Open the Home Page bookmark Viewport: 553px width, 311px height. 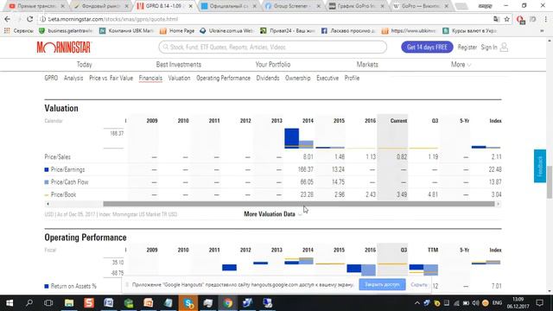(x=177, y=31)
